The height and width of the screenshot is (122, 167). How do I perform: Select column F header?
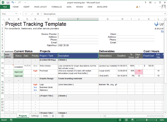pyautogui.click(x=78, y=19)
